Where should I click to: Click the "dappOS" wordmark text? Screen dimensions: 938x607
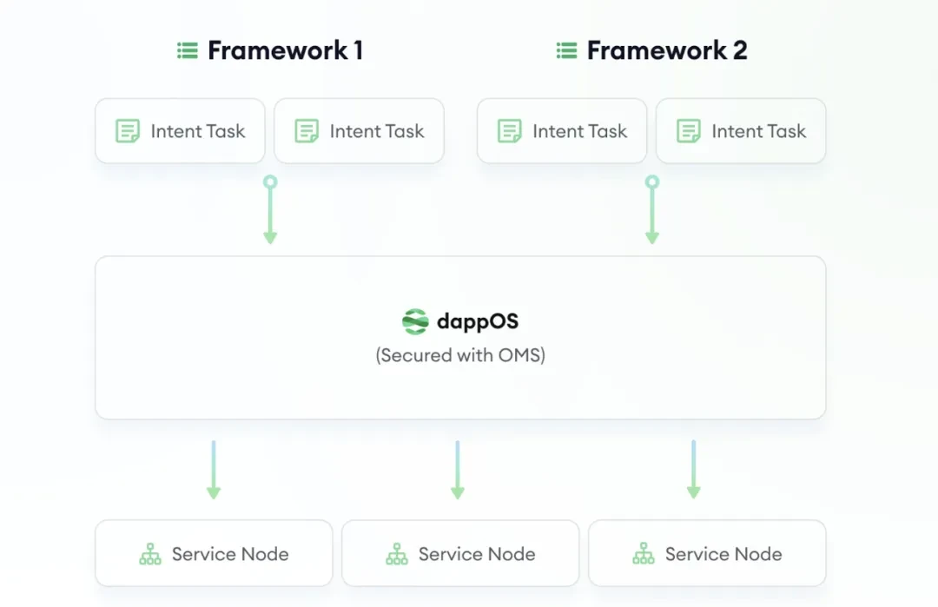[x=478, y=322]
